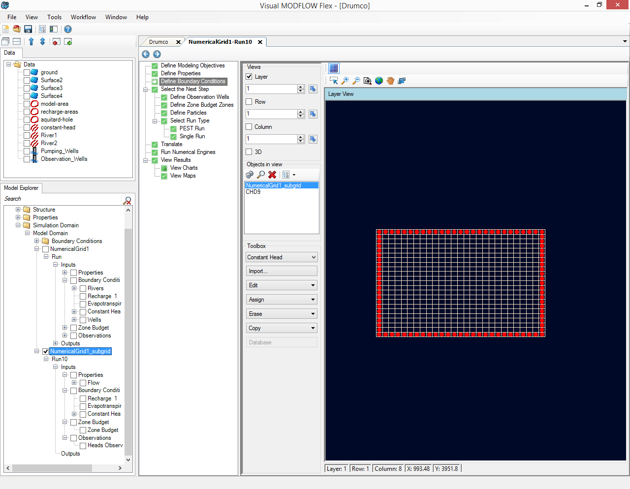Check the 3D view option
Screen dimensions: 630x489
(x=249, y=152)
